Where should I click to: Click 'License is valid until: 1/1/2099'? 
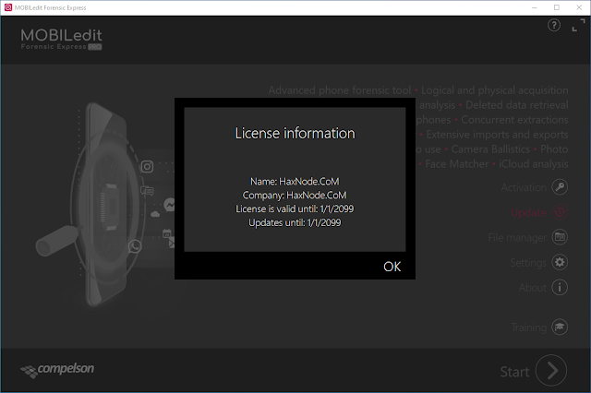295,208
